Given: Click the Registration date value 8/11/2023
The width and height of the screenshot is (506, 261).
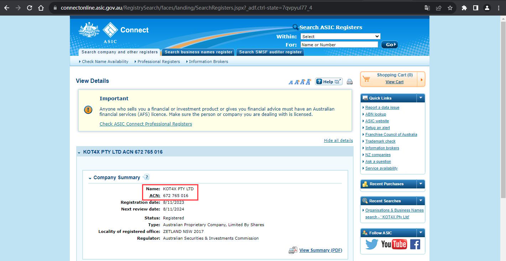Looking at the screenshot, I should pos(173,202).
